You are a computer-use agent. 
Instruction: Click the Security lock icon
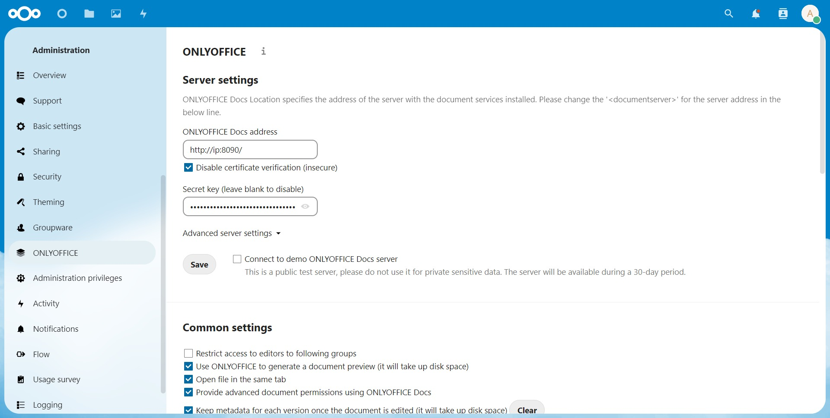[20, 177]
